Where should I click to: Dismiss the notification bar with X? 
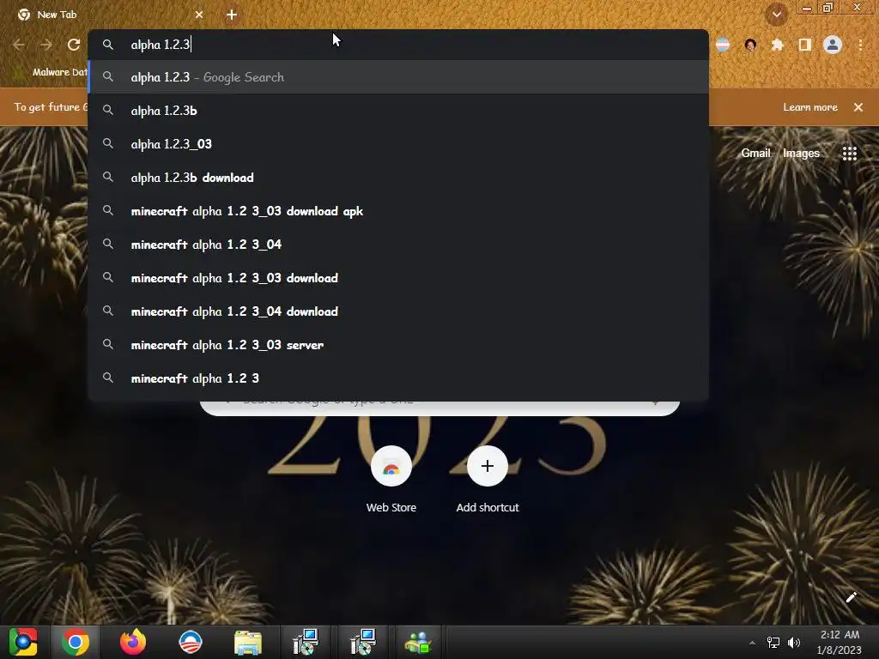click(858, 107)
